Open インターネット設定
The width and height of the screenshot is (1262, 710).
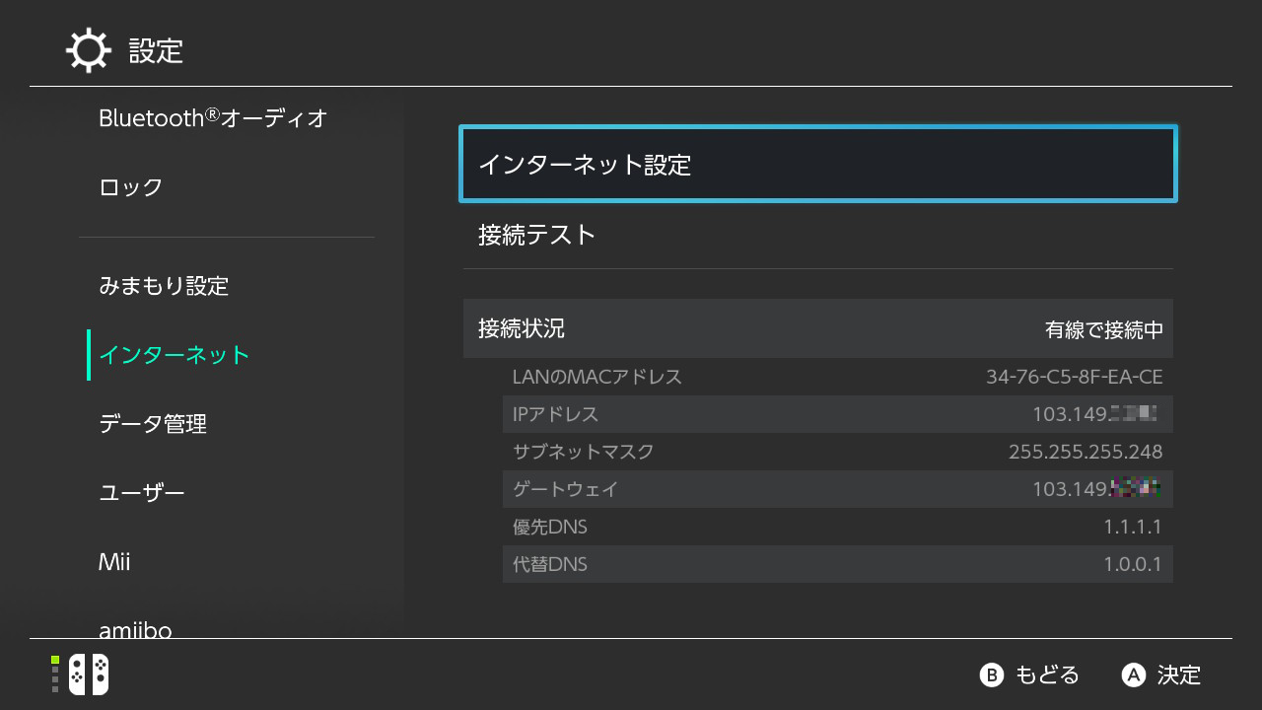[x=817, y=165]
